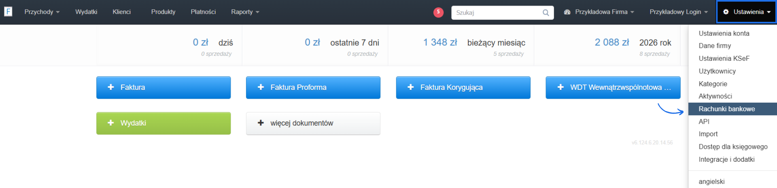Click the więcej dokumentów button
This screenshot has height=188, width=777.
313,123
